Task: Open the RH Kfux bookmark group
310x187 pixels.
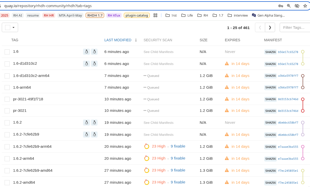Action: [x=114, y=15]
